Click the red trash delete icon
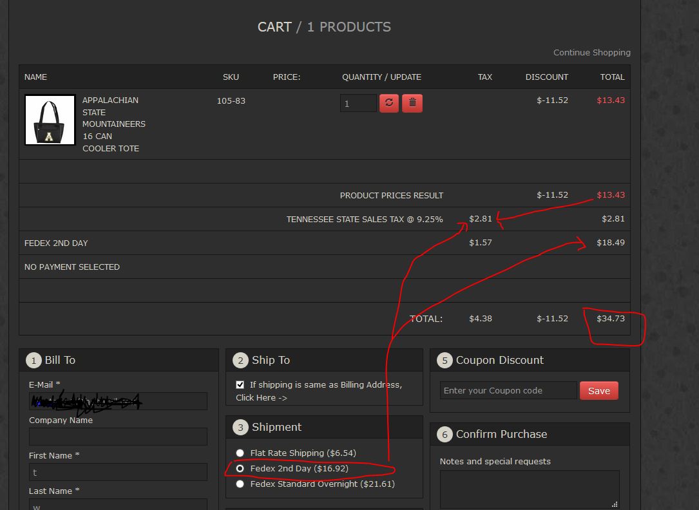Screen dimensions: 699x510 tap(412, 103)
